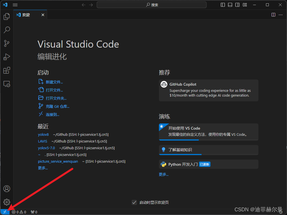The width and height of the screenshot is (287, 215).
Task: Click the 已更新 badge
Action: coord(205,164)
